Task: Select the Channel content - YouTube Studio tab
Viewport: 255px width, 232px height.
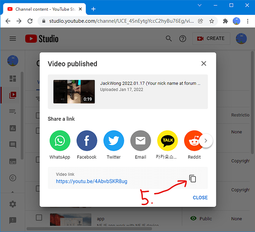Action: click(44, 9)
